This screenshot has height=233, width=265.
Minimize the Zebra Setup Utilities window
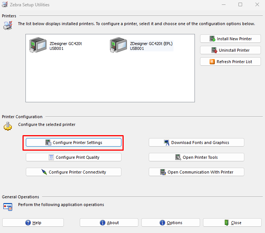[x=224, y=4]
